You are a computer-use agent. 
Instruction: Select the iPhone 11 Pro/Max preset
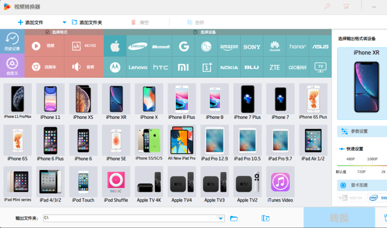pyautogui.click(x=18, y=101)
